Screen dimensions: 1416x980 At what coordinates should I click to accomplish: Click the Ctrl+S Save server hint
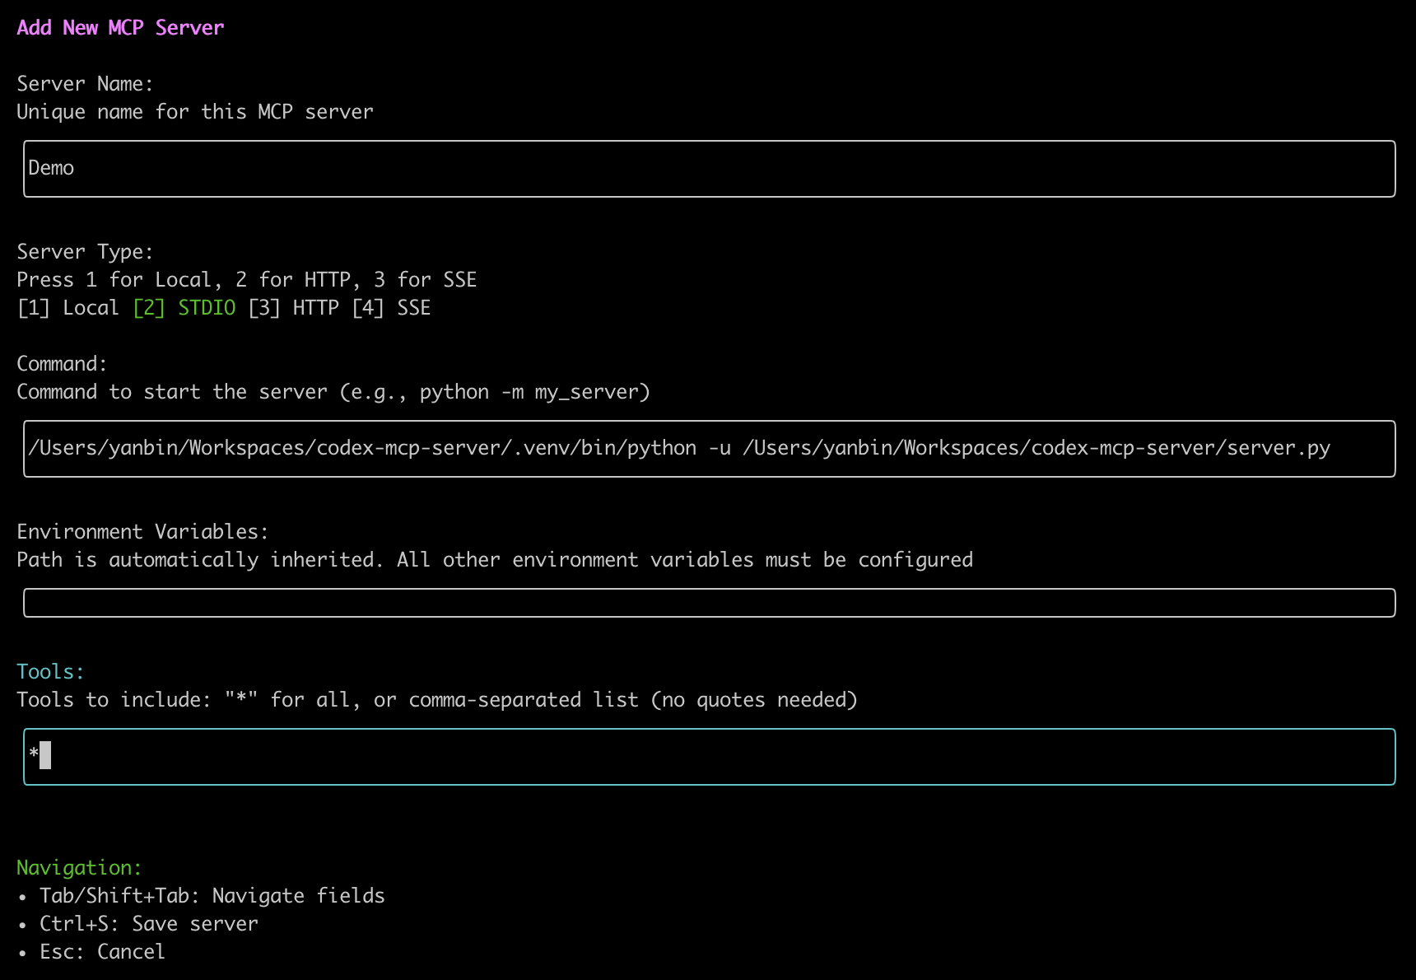[x=148, y=924]
